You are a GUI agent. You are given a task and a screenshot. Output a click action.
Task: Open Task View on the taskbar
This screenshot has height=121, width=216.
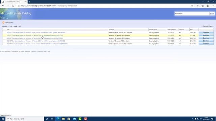[52, 119]
